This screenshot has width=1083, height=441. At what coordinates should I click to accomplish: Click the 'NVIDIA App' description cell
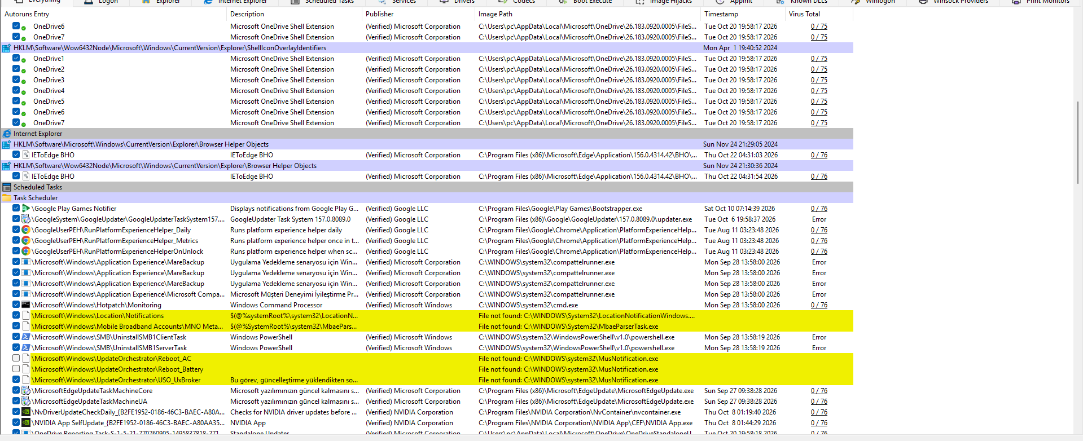pos(248,423)
